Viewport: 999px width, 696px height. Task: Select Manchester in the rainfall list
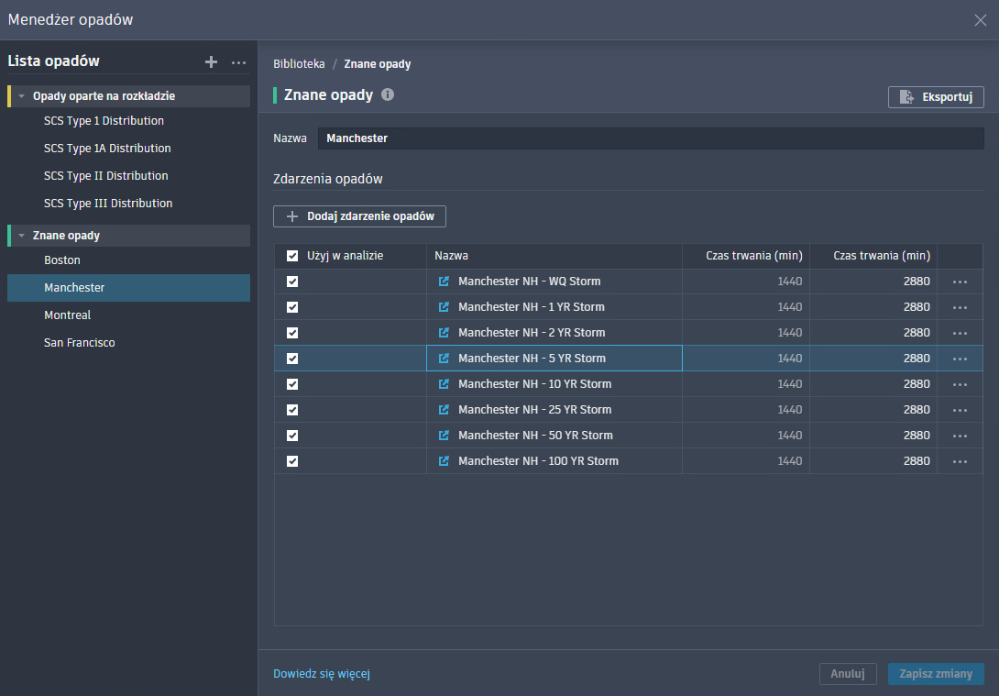coord(128,287)
